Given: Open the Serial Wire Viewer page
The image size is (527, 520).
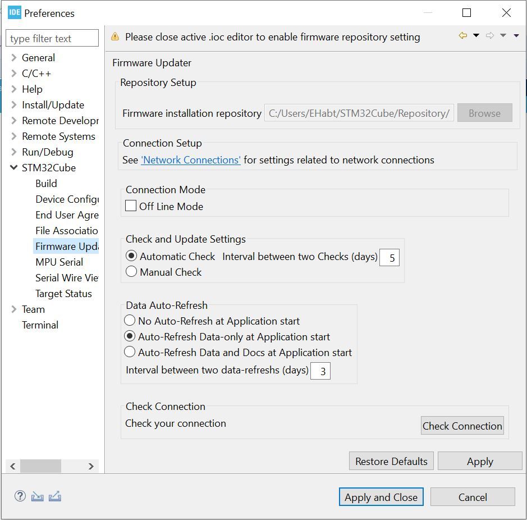Looking at the screenshot, I should pos(67,278).
